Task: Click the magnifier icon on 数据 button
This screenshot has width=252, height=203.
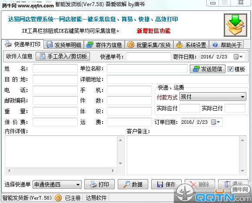Action: [126, 184]
